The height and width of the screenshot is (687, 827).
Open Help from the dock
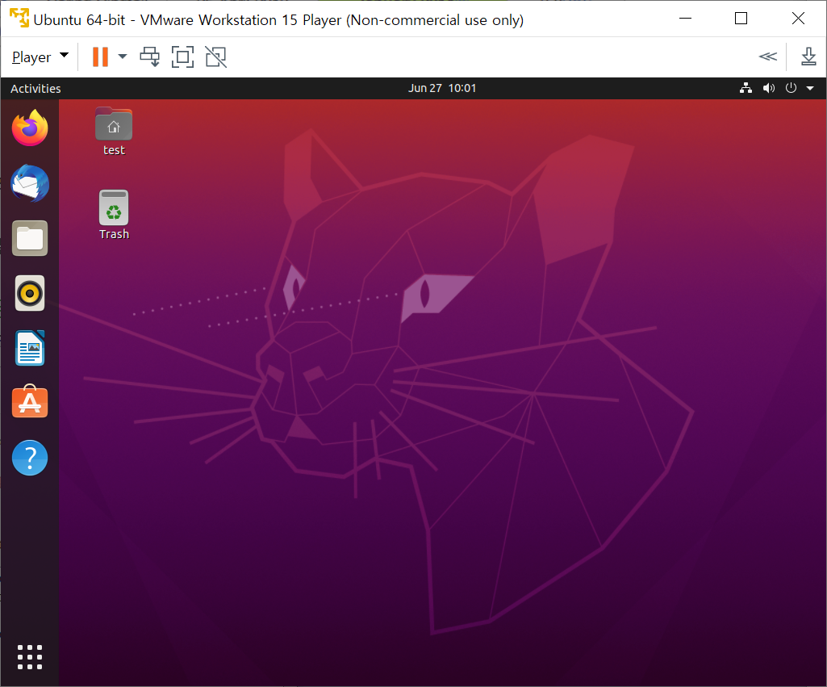point(30,458)
